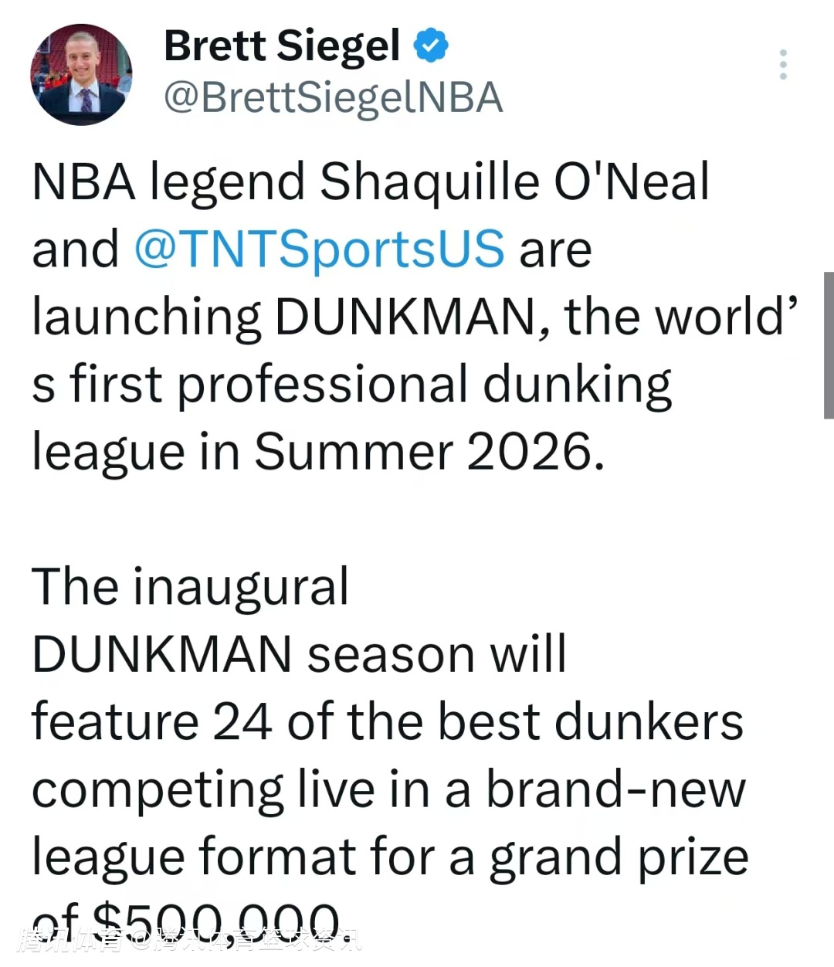Follow the @TNTSportsUS mention link

[x=320, y=249]
